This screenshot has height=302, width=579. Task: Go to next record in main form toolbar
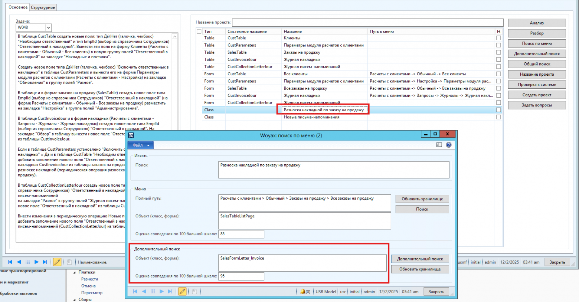[x=36, y=262]
